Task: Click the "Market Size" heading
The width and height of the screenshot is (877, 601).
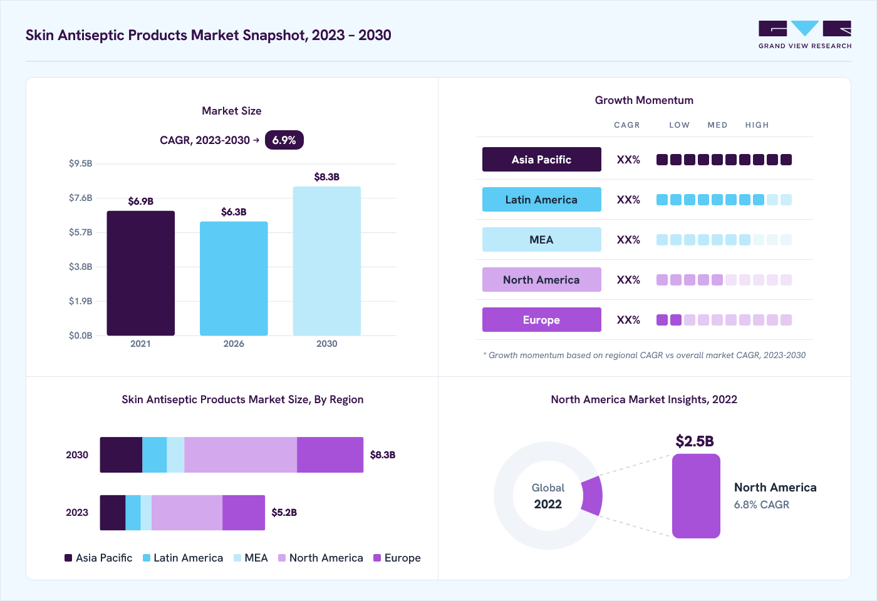Action: point(232,111)
